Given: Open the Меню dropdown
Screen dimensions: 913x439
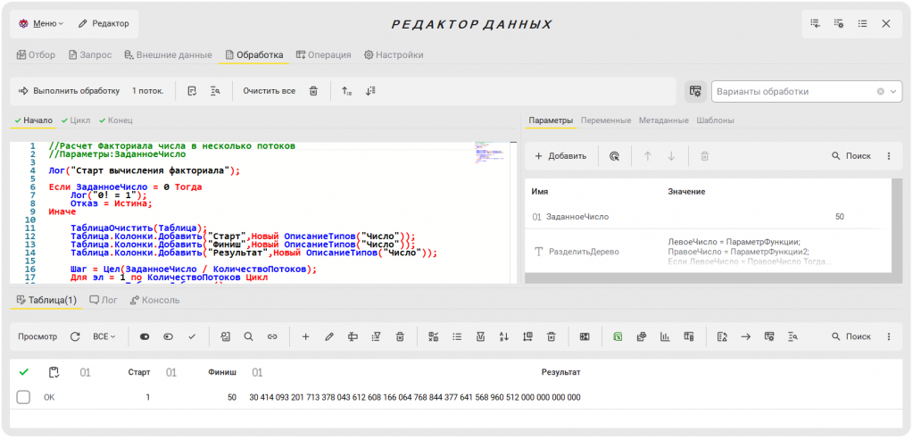Looking at the screenshot, I should click(x=41, y=23).
